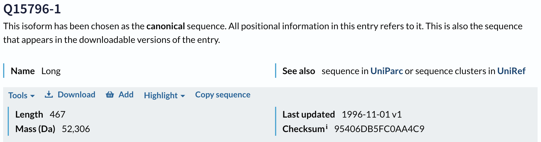Click the See also label
This screenshot has width=541, height=142.
coord(298,71)
